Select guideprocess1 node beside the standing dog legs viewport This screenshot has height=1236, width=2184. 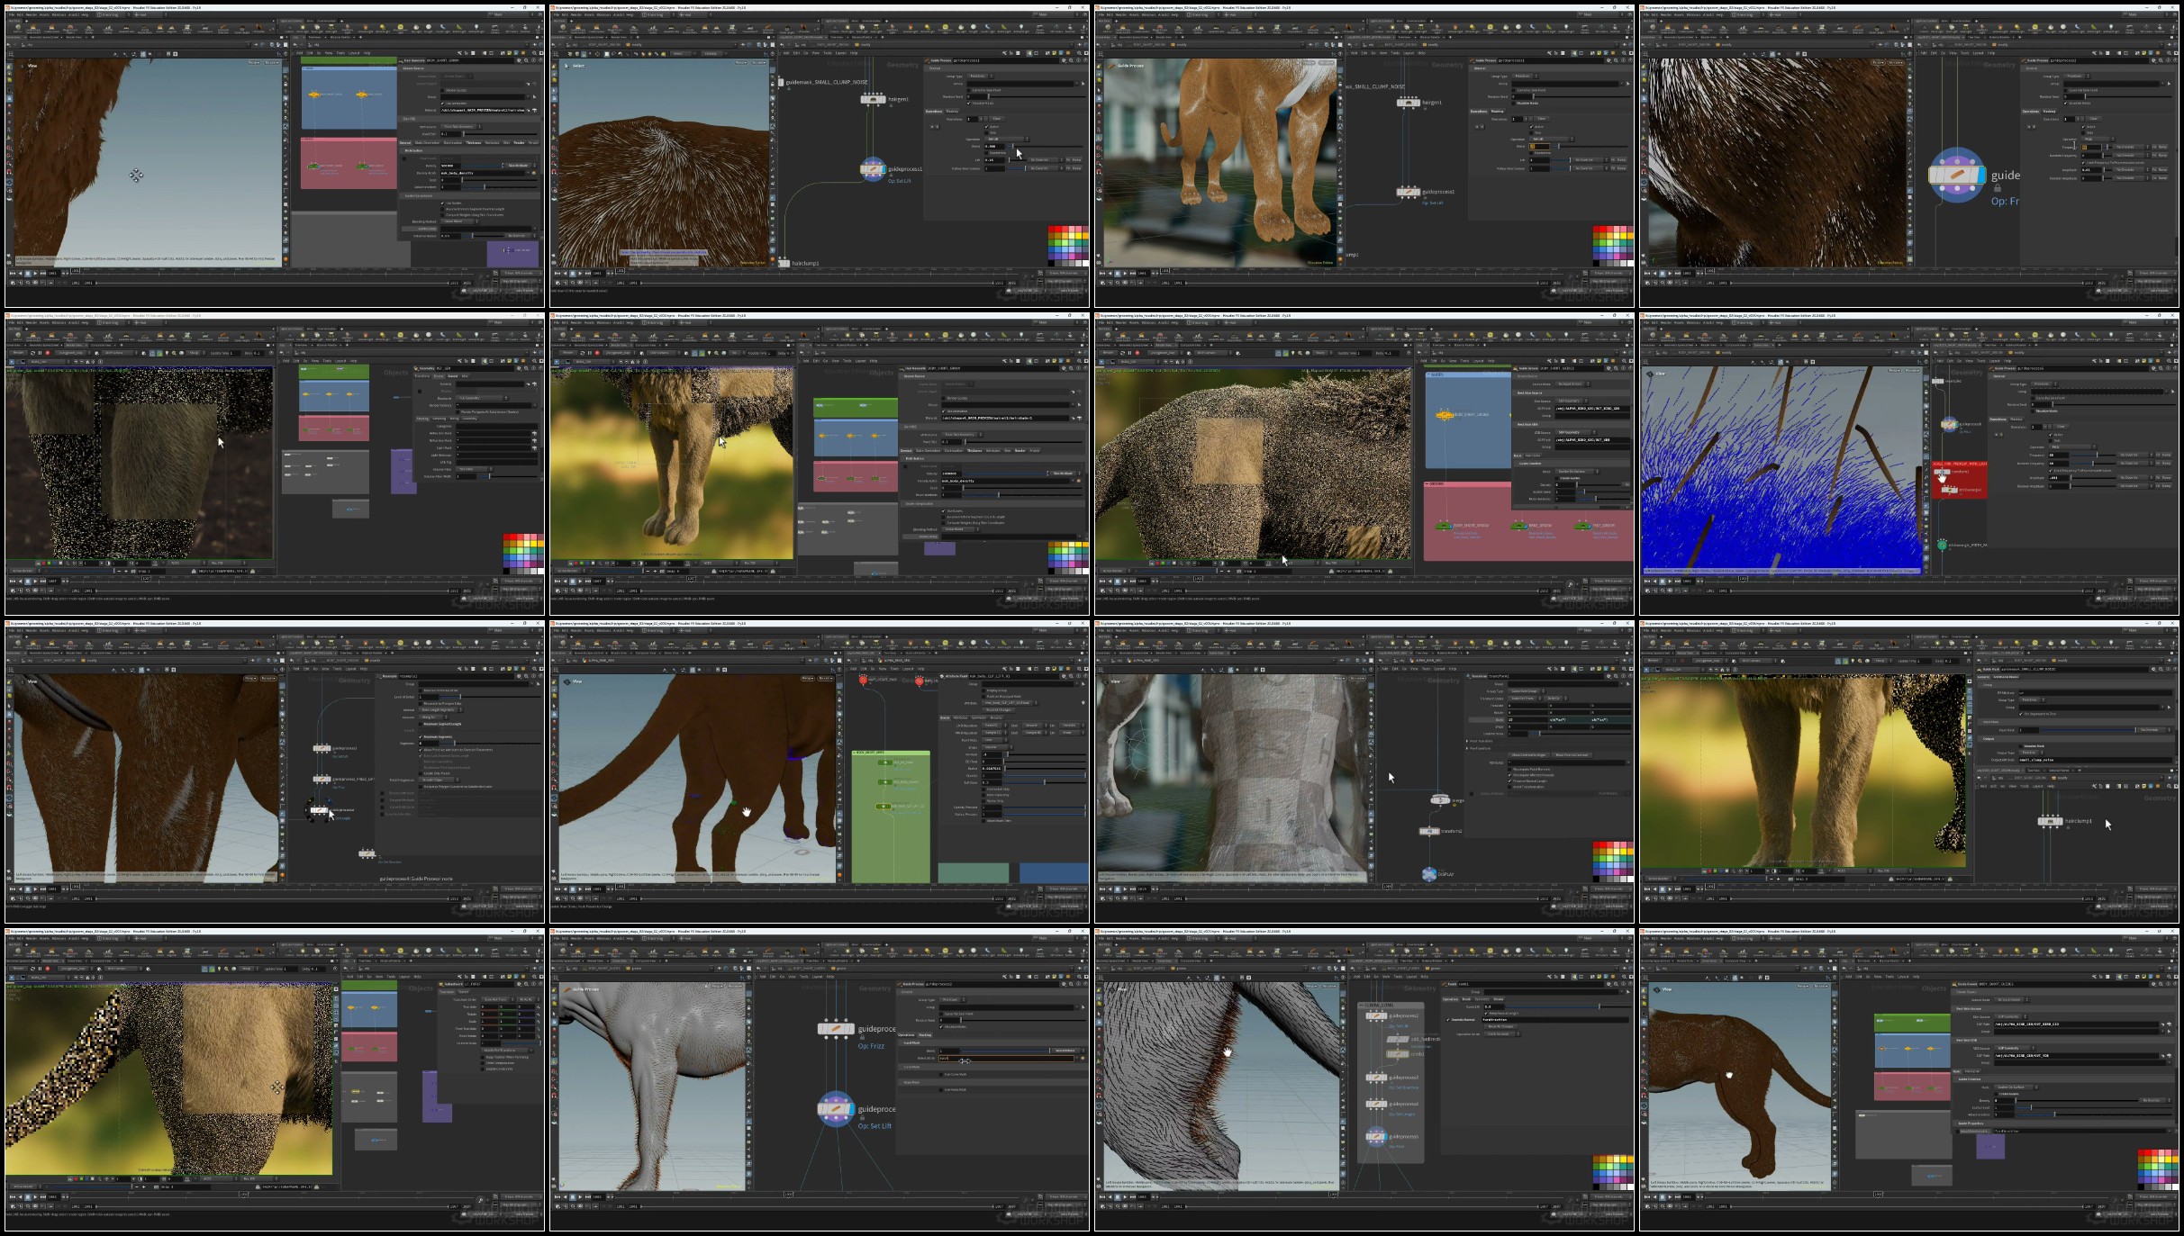1409,192
